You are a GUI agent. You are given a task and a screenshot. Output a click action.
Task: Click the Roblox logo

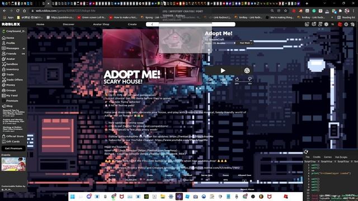(11, 24)
